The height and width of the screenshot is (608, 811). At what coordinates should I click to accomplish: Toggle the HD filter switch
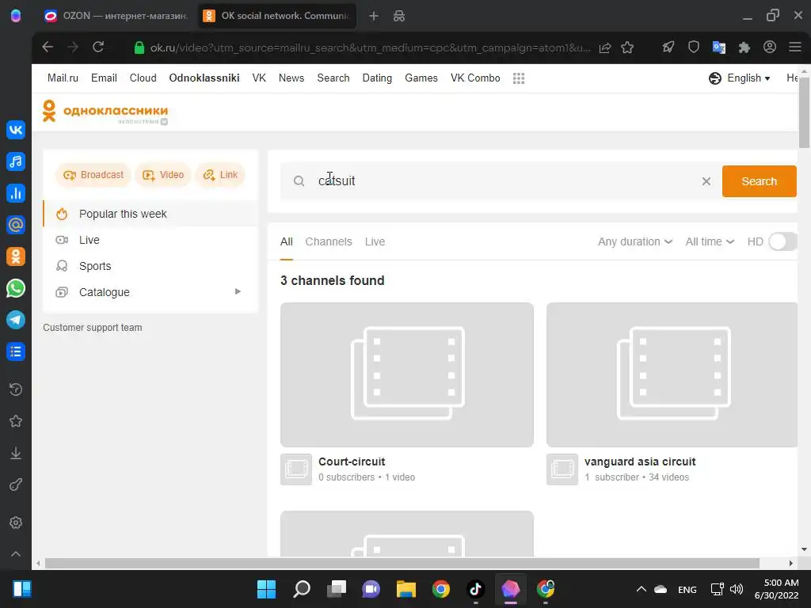click(782, 241)
